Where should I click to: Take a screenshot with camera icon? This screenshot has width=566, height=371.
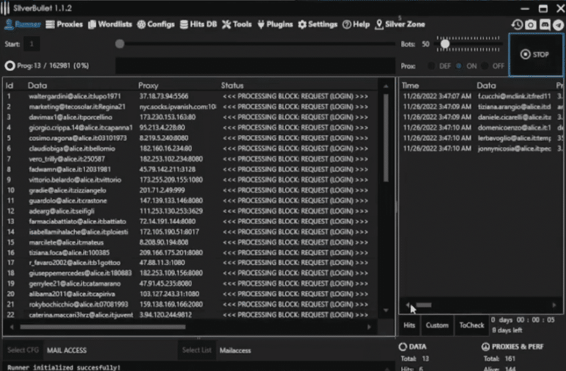531,24
